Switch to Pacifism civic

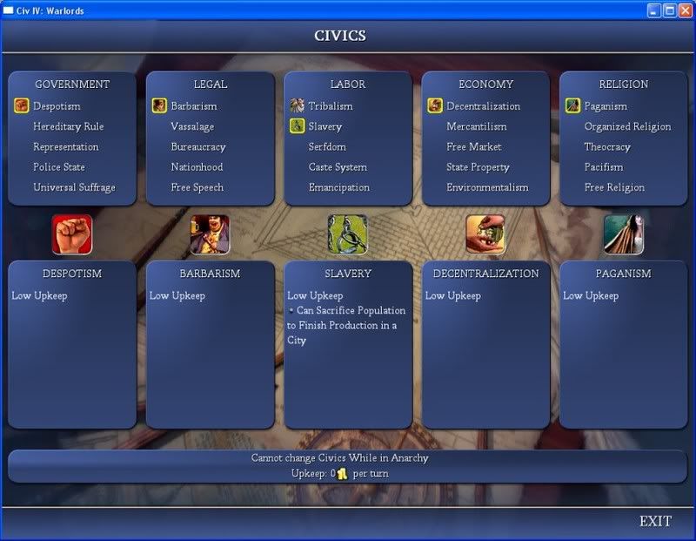(604, 167)
